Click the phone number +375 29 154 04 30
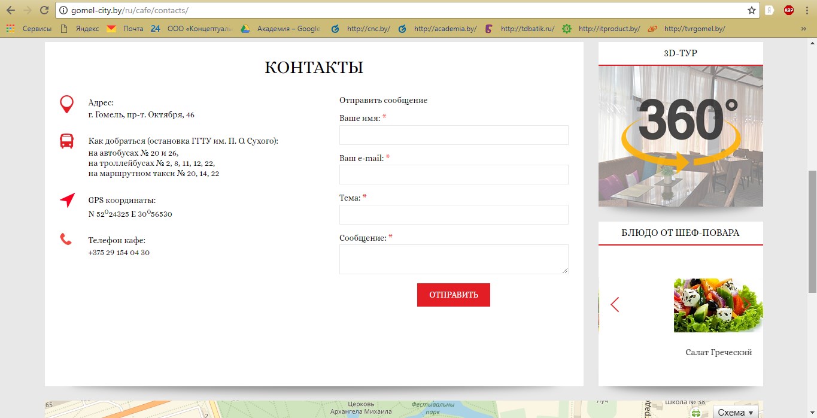 119,253
